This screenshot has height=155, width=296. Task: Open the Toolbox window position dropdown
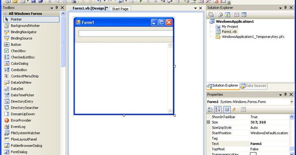pyautogui.click(x=52, y=8)
